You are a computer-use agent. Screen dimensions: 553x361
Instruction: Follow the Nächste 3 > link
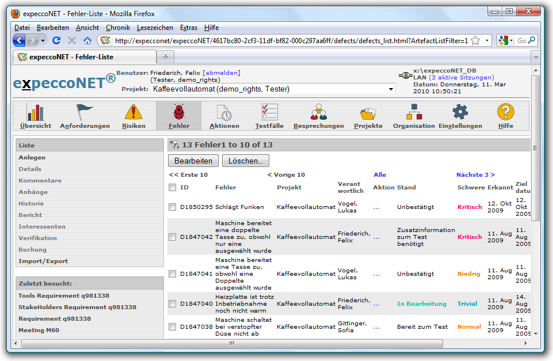475,174
